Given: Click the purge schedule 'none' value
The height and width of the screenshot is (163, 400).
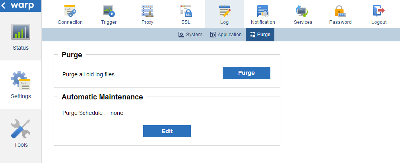Looking at the screenshot, I should coord(117,113).
